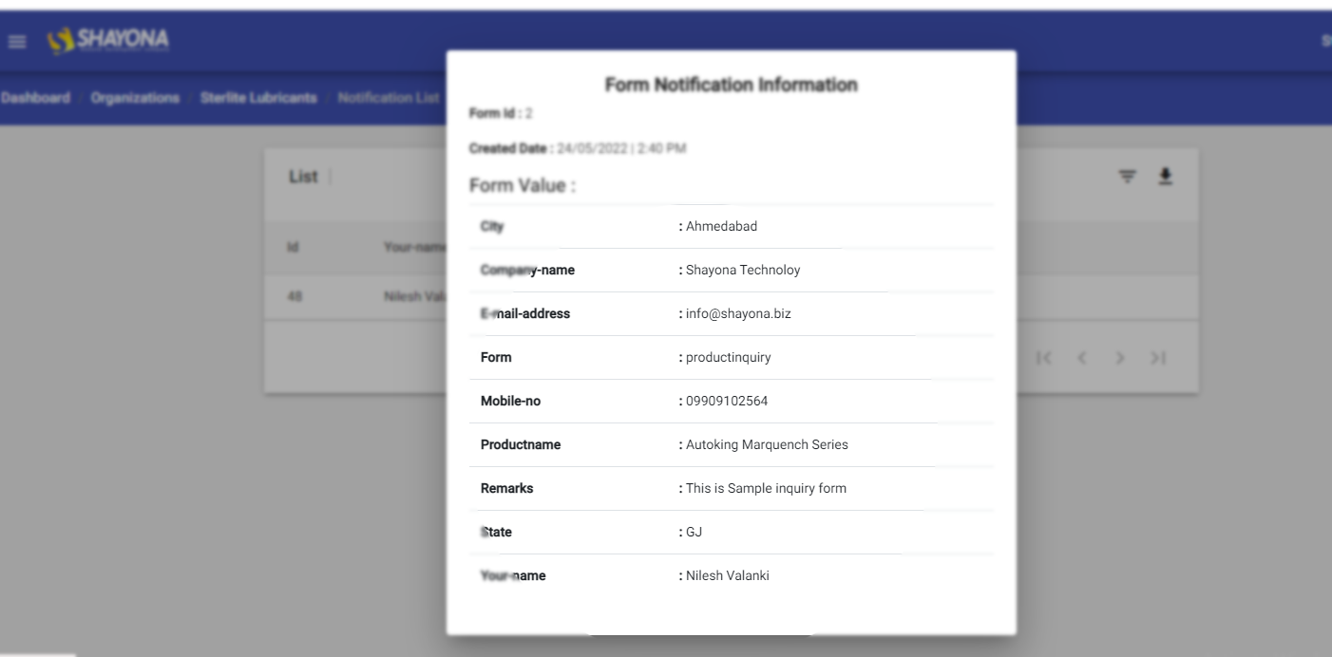The image size is (1332, 657).
Task: Select name value Nilesh Valanki
Action: [x=728, y=576]
